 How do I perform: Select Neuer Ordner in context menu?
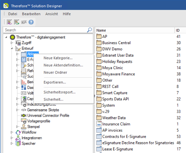tap(64, 73)
